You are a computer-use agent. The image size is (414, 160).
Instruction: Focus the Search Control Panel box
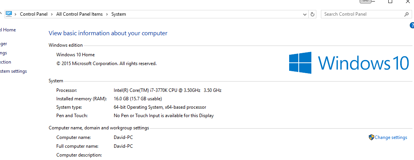click(x=362, y=14)
